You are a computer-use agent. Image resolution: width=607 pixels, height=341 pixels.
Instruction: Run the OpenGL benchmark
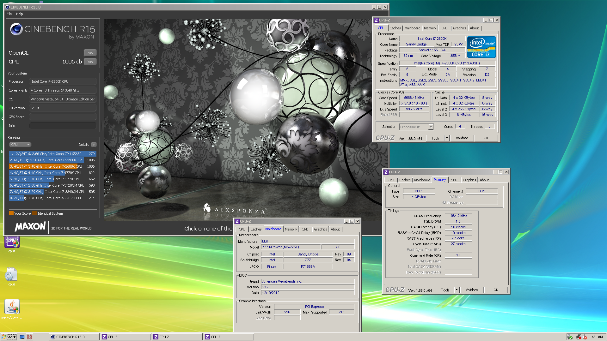tap(90, 53)
